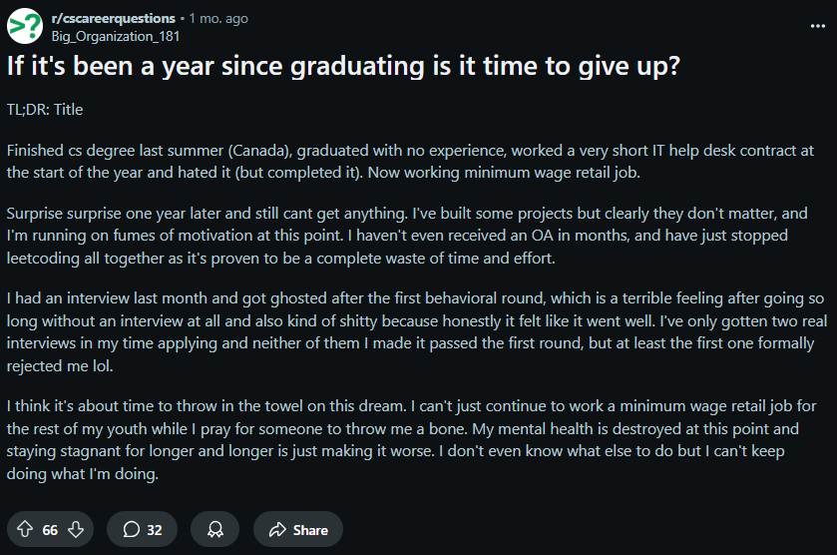Click the paragraph starting 'Finished cs degree'
The width and height of the screenshot is (837, 555).
[410, 162]
